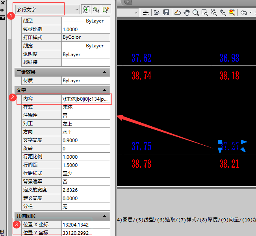The height and width of the screenshot is (236, 256).
Task: Click the 行距样式 value 至少
Action: 86,173
